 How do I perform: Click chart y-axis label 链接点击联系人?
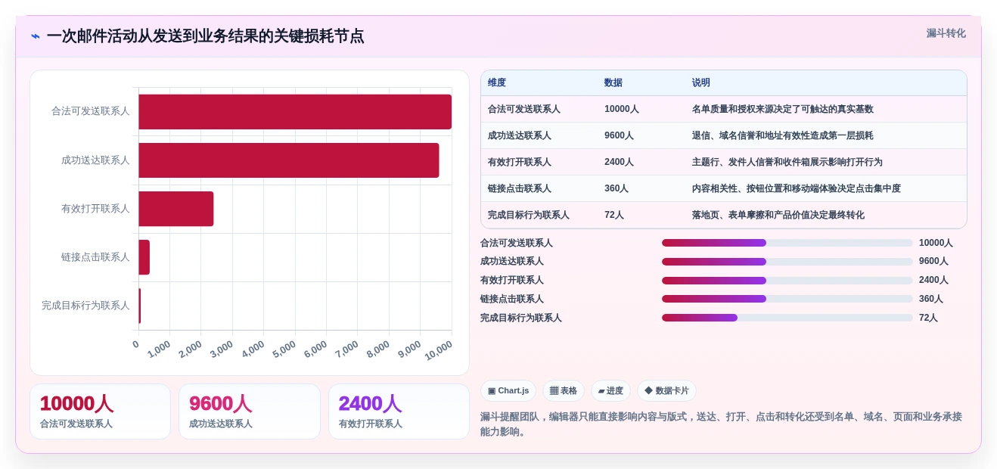pos(95,257)
